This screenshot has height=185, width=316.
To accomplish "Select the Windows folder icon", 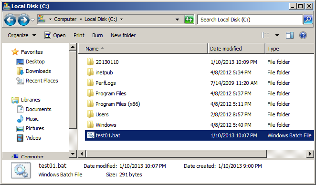I will click(x=90, y=124).
